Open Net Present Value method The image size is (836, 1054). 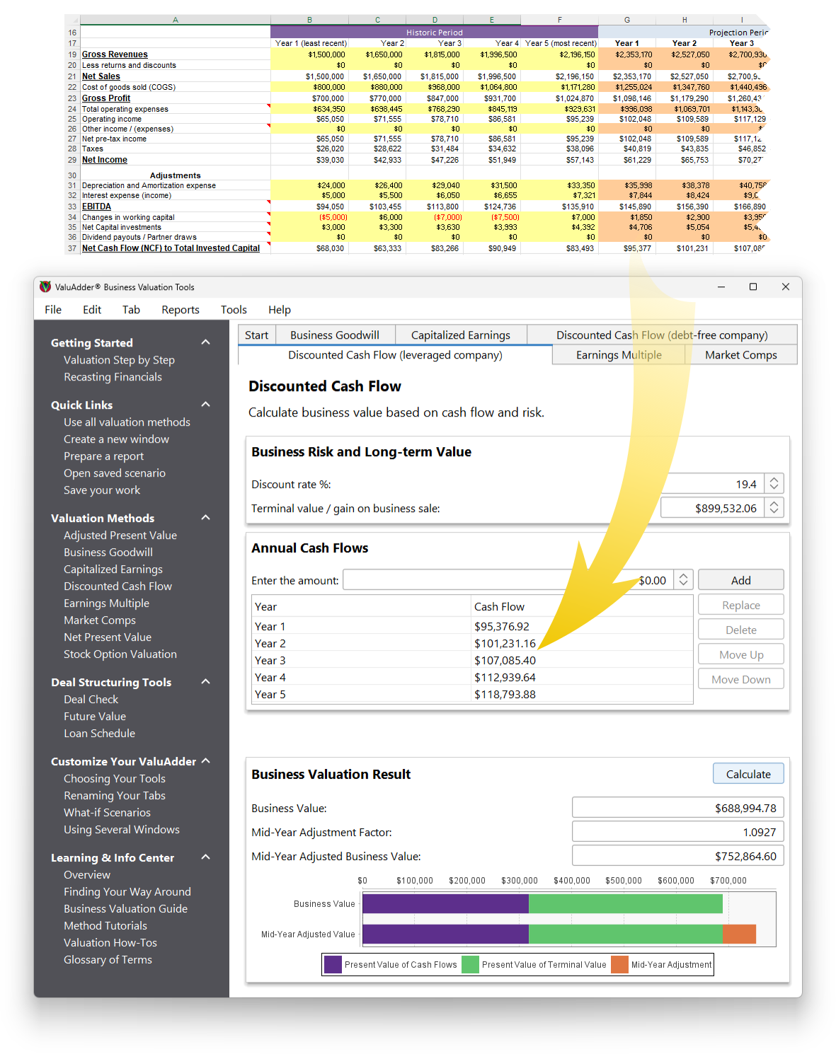point(108,637)
